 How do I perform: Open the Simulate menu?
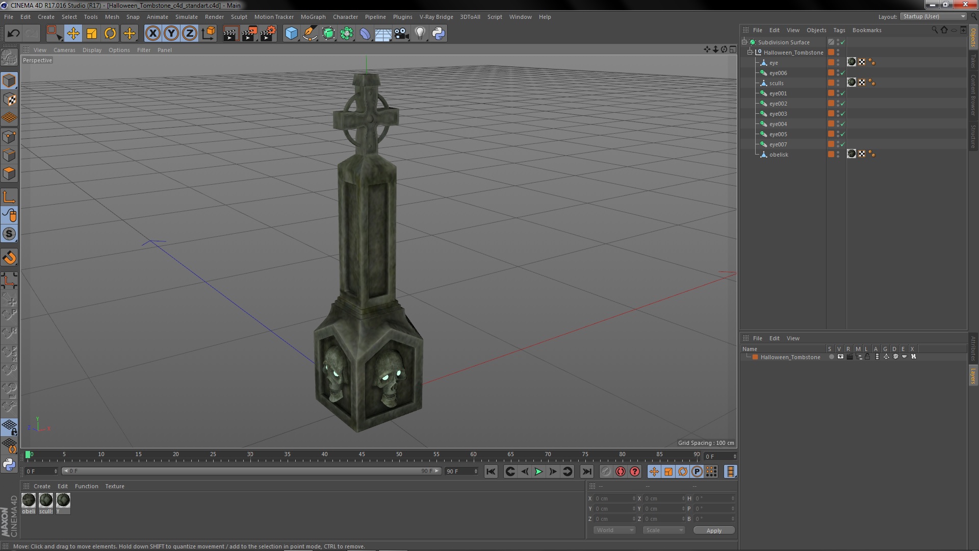tap(187, 17)
